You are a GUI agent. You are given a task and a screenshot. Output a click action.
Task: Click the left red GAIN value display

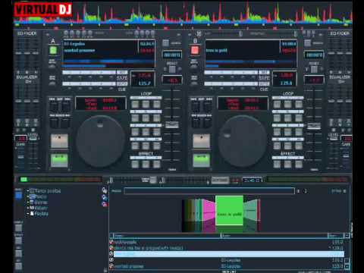pyautogui.click(x=21, y=139)
